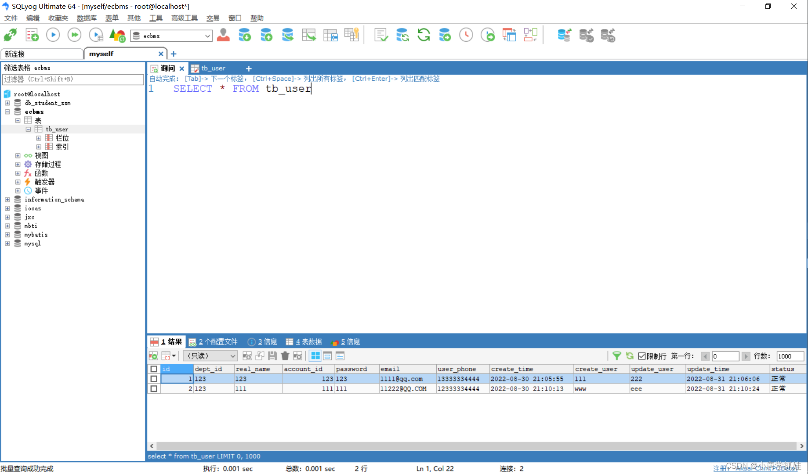Toggle the 限制行 checkbox
This screenshot has height=474, width=808.
[642, 356]
